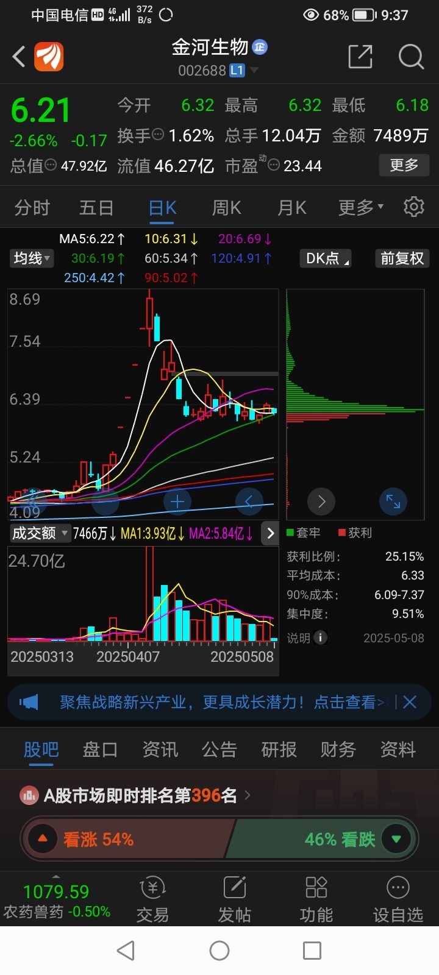Open the 研报 tab
This screenshot has height=975, width=439.
click(279, 750)
